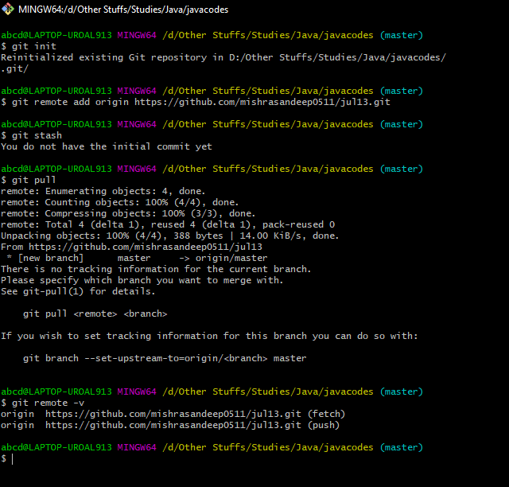This screenshot has height=487, width=509.
Task: Click the Git Bash icon in title bar
Action: [8, 9]
